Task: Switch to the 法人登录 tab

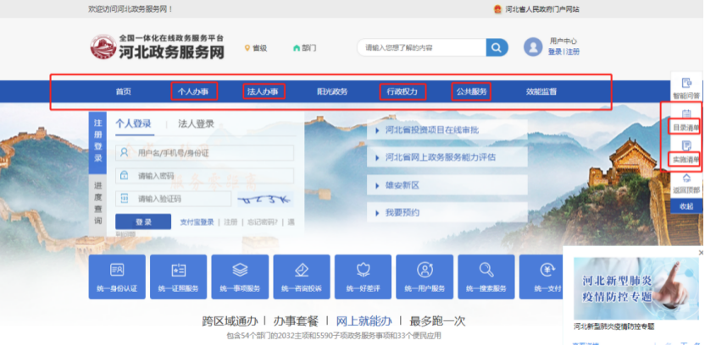Action: (x=196, y=124)
